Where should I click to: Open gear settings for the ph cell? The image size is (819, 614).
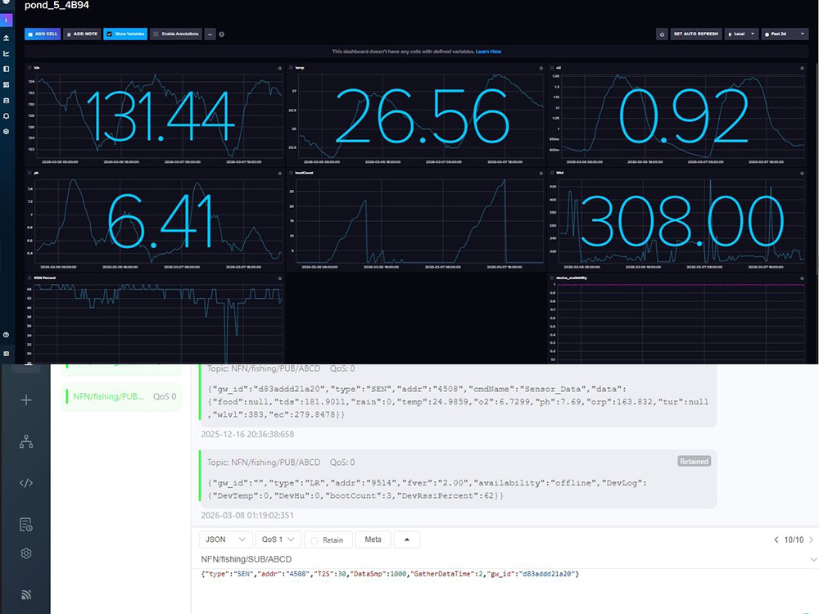tap(280, 174)
